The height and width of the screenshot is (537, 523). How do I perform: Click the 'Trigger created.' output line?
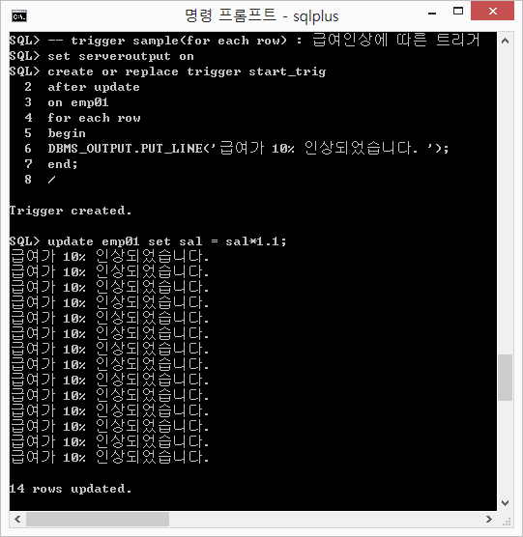click(x=71, y=211)
